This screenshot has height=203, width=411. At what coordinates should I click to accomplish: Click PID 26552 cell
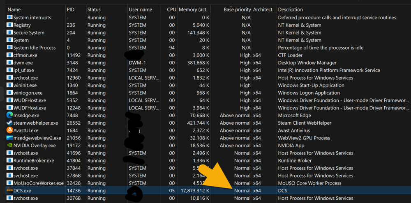click(x=74, y=123)
